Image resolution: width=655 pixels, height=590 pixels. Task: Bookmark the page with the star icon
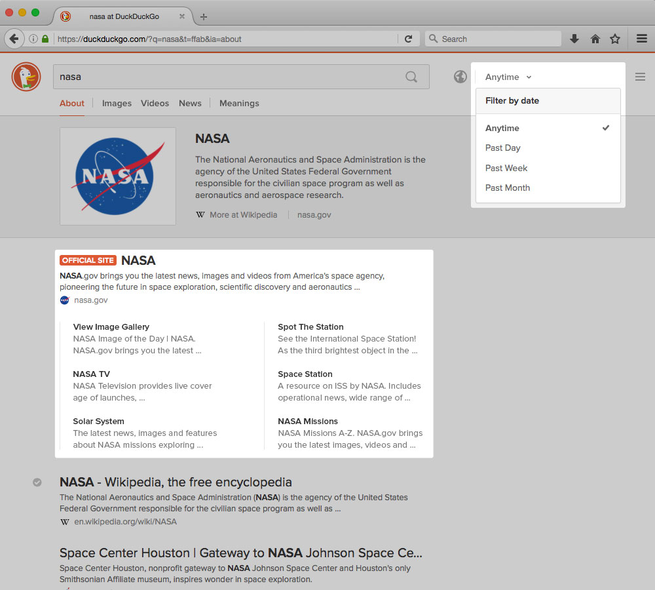pos(615,39)
